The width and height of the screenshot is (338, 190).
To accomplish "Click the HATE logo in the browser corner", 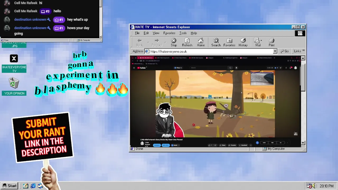I will 300,33.
